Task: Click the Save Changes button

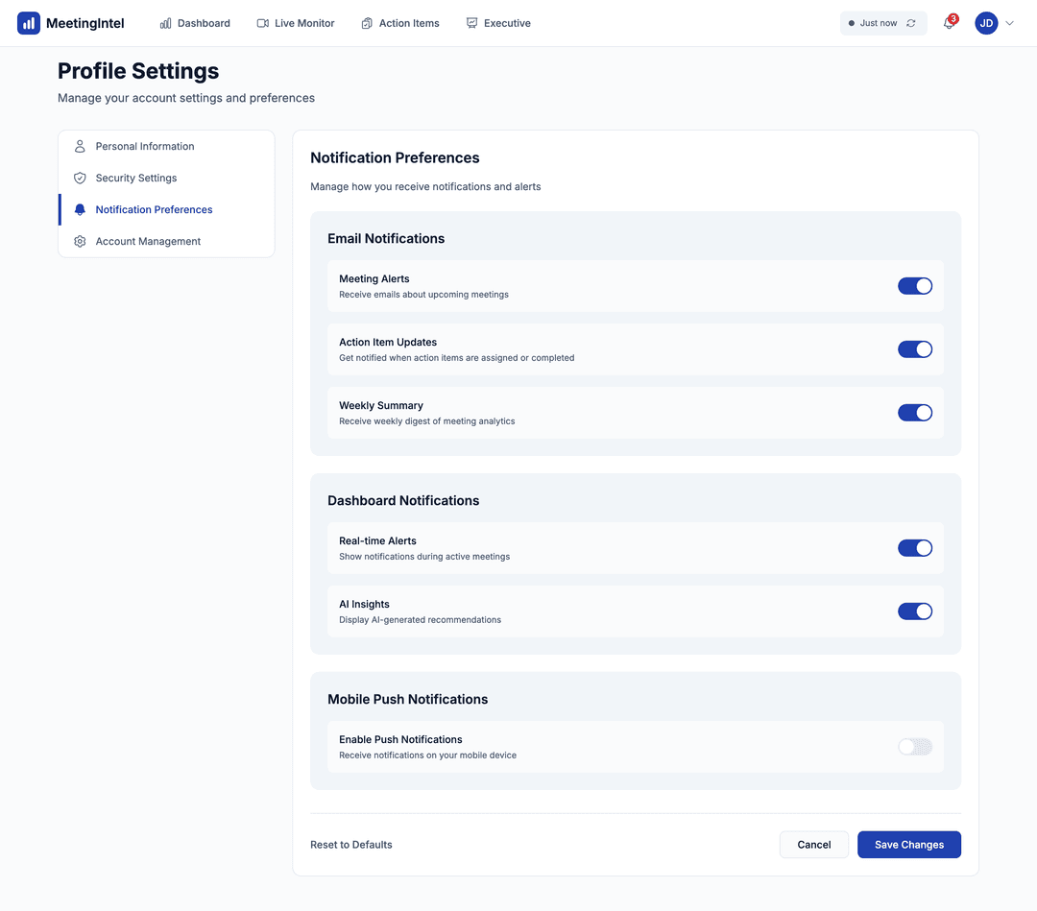Action: tap(908, 845)
